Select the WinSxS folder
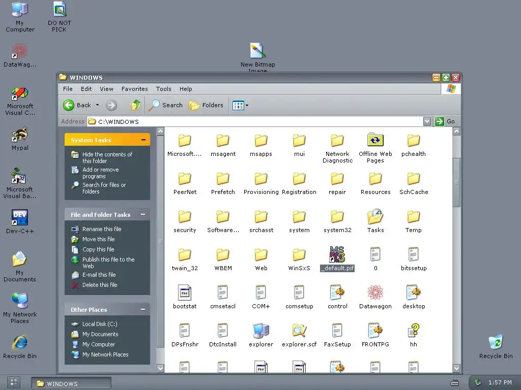The height and width of the screenshot is (390, 521). [x=299, y=259]
